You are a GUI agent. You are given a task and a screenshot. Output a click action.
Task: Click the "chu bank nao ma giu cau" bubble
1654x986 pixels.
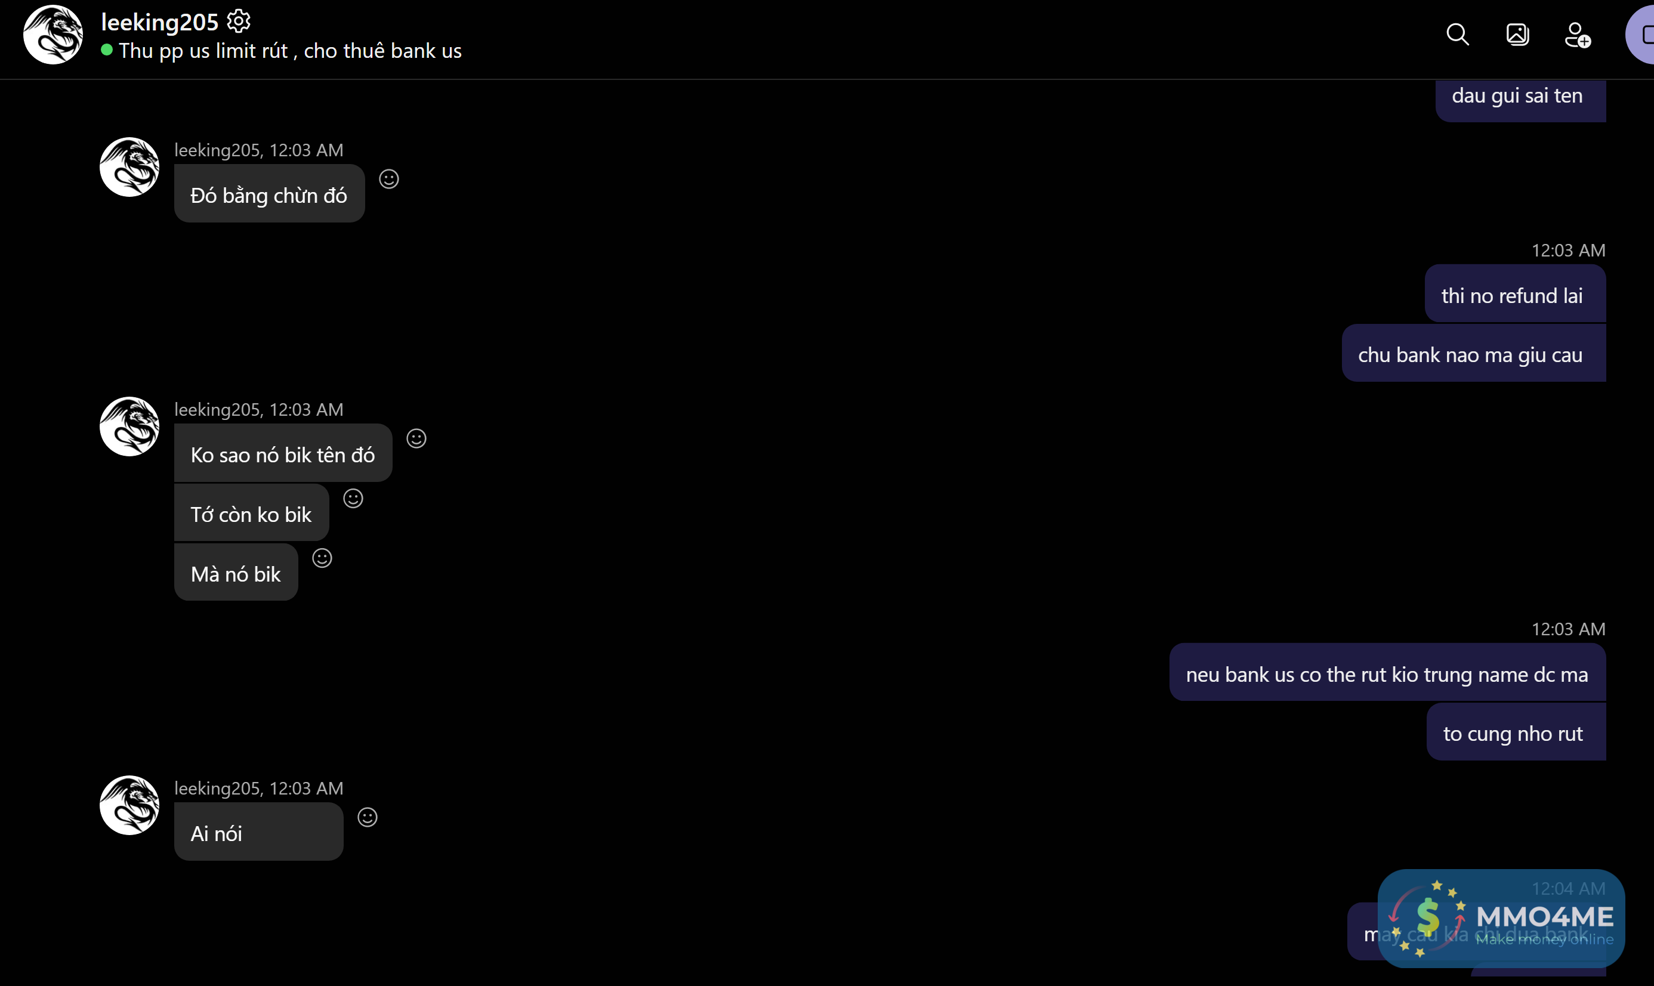[x=1470, y=355]
